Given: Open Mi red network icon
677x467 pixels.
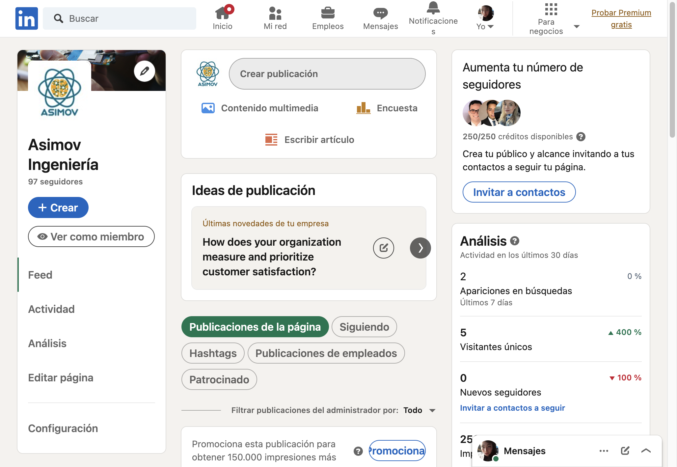Looking at the screenshot, I should click(275, 13).
